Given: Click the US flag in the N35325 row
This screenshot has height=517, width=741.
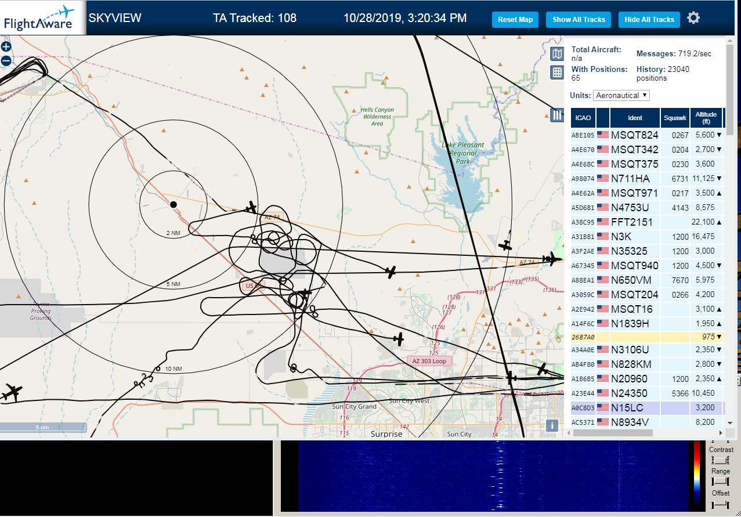Looking at the screenshot, I should [x=603, y=251].
